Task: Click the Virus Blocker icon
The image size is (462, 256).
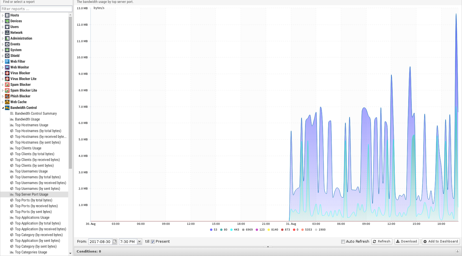Action: coord(7,73)
